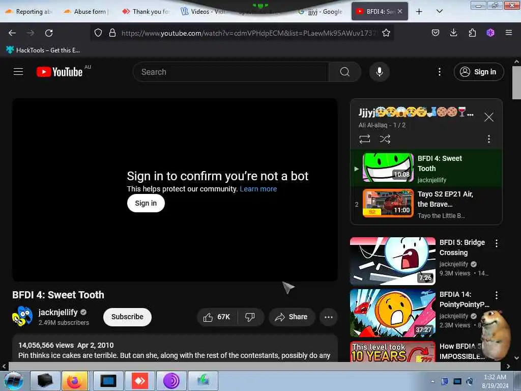521x391 pixels.
Task: Open options menu for BFDIA 14 video
Action: click(497, 295)
